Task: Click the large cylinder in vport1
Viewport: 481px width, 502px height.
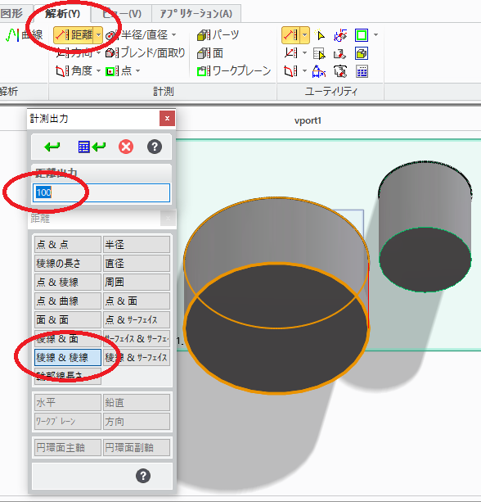Action: click(276, 296)
